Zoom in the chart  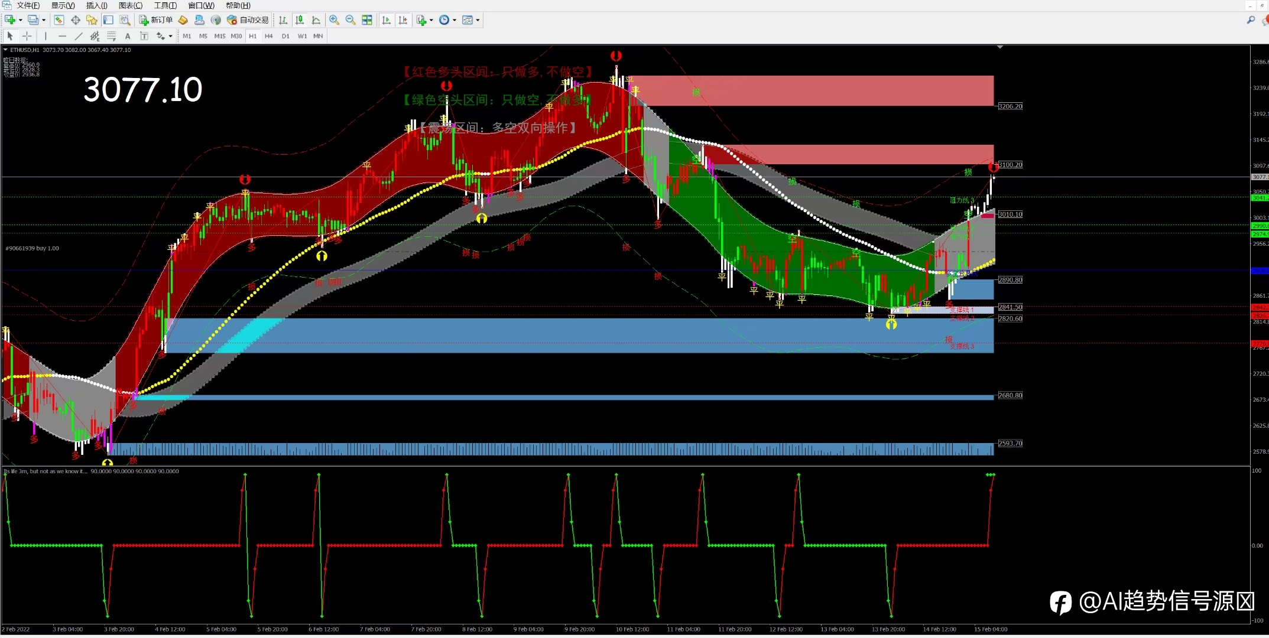click(334, 20)
